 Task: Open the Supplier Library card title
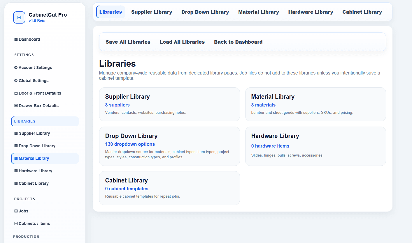click(x=127, y=97)
